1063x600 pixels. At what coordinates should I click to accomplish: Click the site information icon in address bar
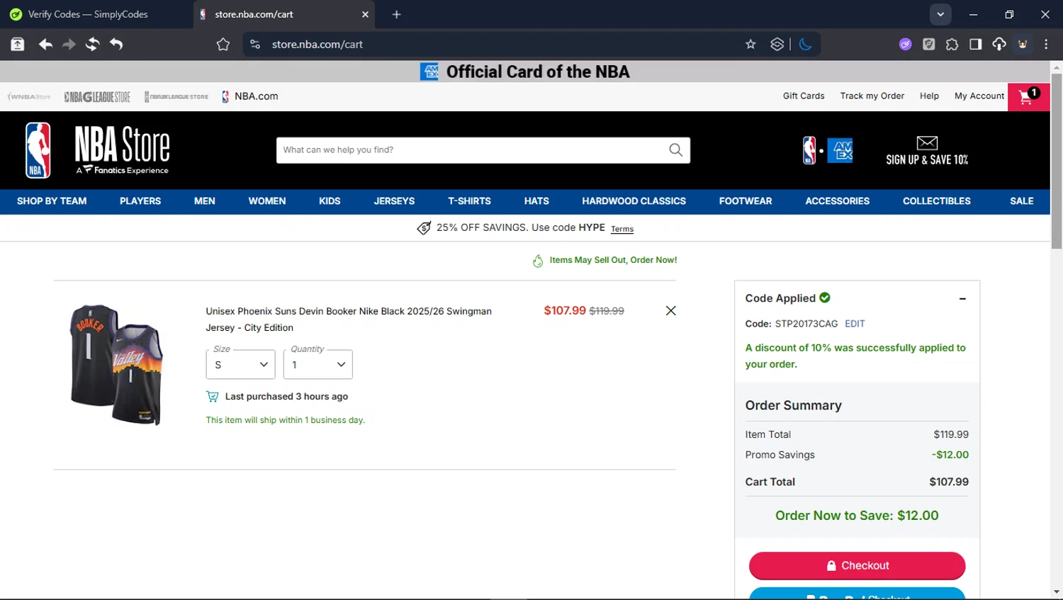(x=255, y=44)
